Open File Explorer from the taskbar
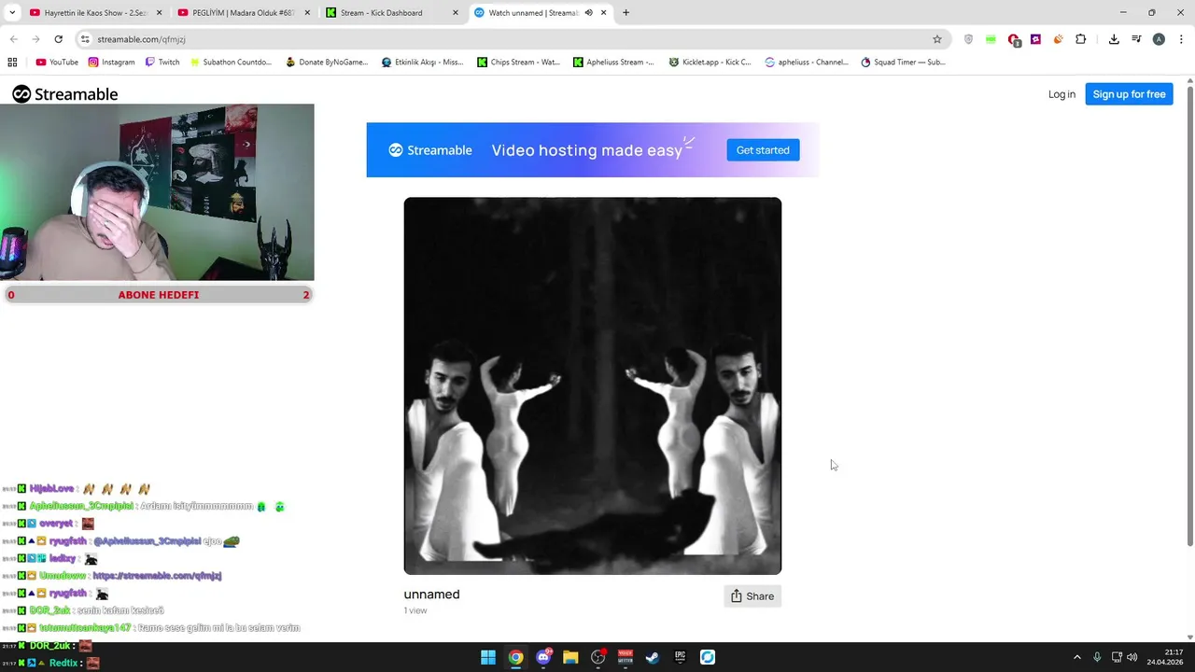1195x672 pixels. pyautogui.click(x=570, y=657)
